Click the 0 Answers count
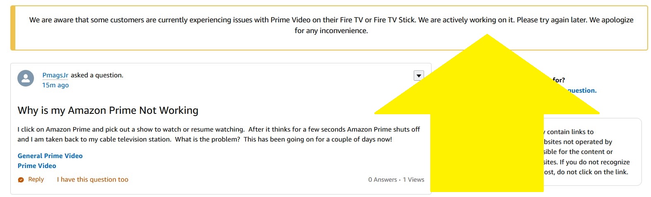651x197 pixels. 382,180
